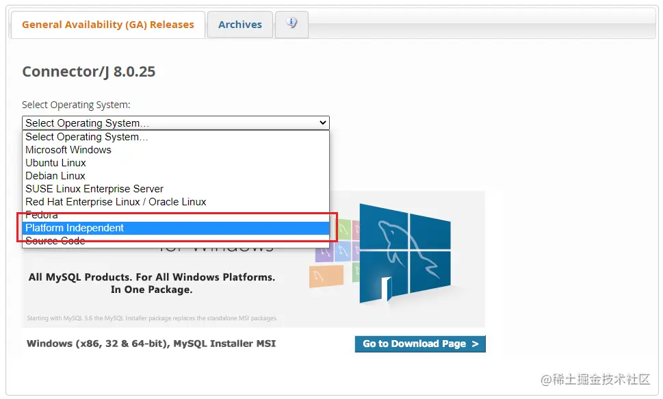Viewport: 663px width, 399px height.
Task: Select the Source Code option
Action: pos(175,241)
